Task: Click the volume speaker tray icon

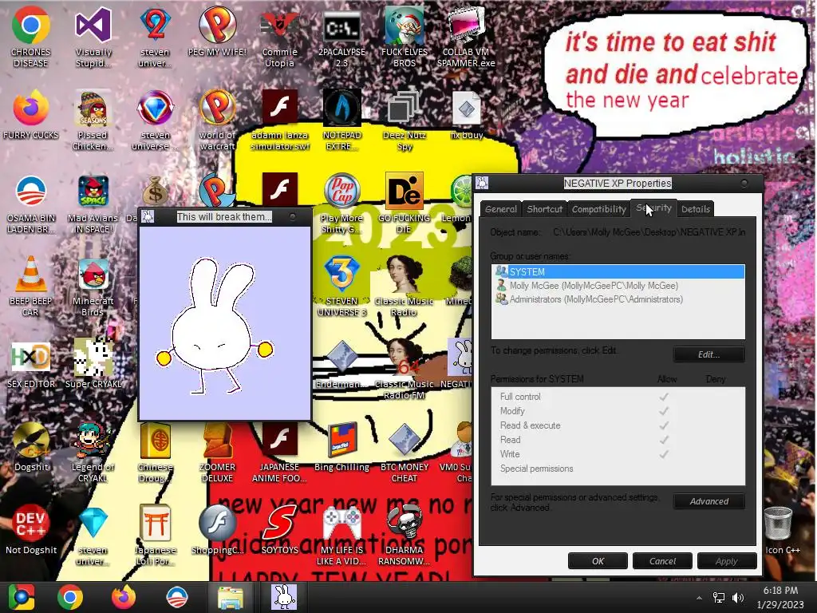Action: click(x=738, y=598)
